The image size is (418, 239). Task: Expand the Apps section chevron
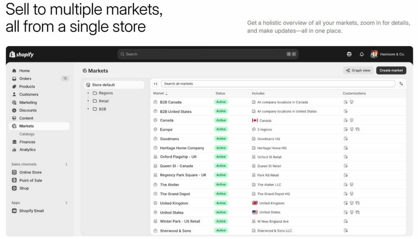pos(67,203)
